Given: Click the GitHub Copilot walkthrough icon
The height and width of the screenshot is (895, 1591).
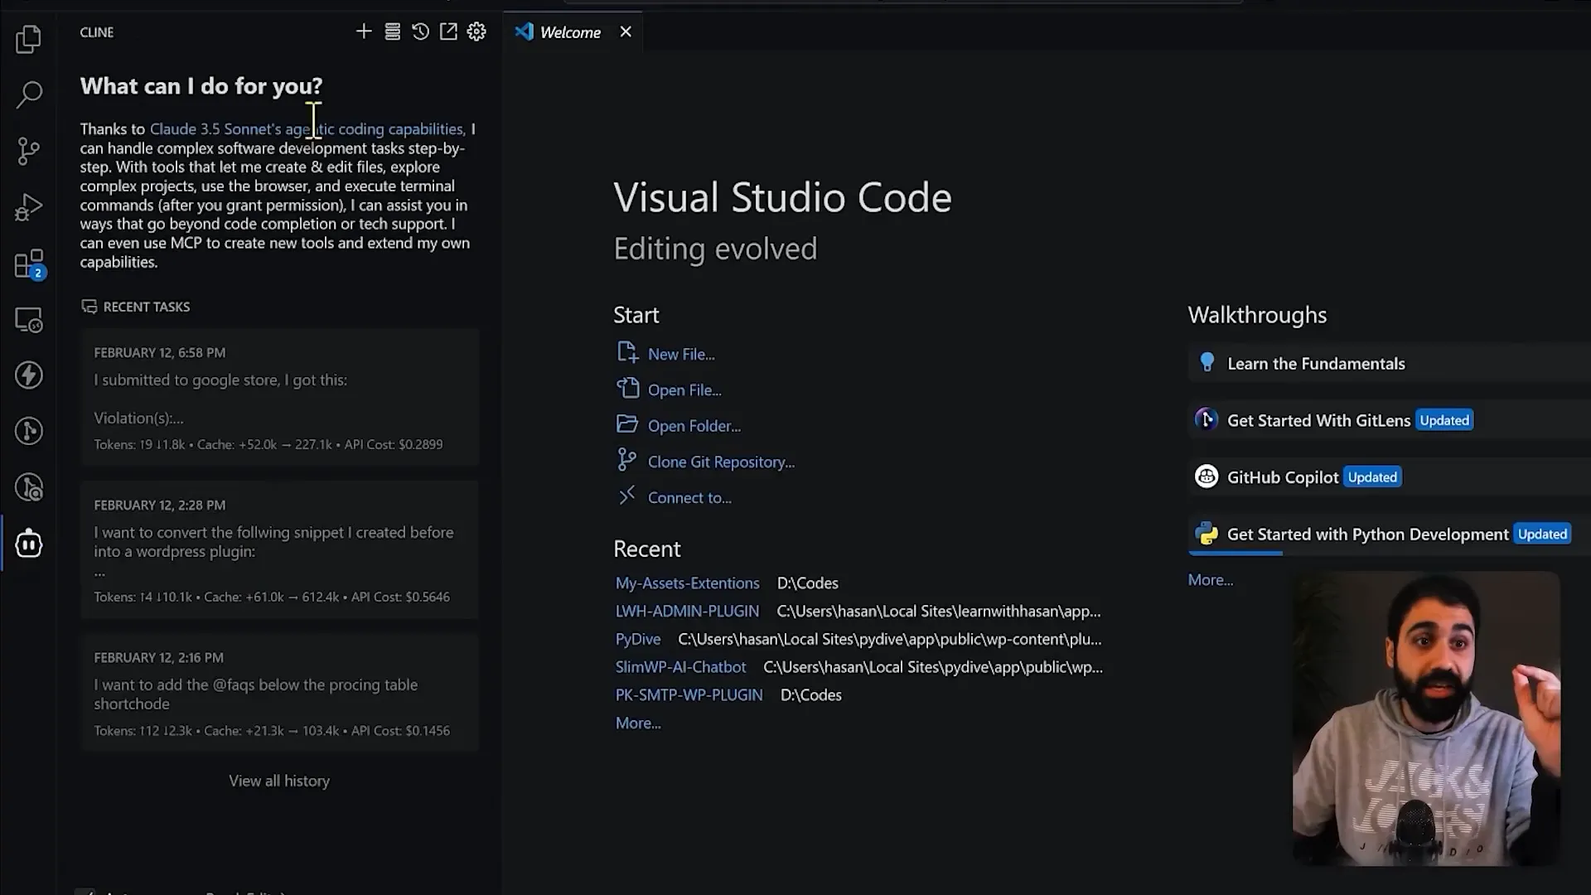Looking at the screenshot, I should 1207,477.
